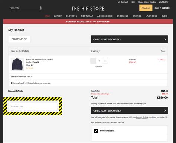
Task: Open the Footwear menu
Action: pyautogui.click(x=87, y=16)
